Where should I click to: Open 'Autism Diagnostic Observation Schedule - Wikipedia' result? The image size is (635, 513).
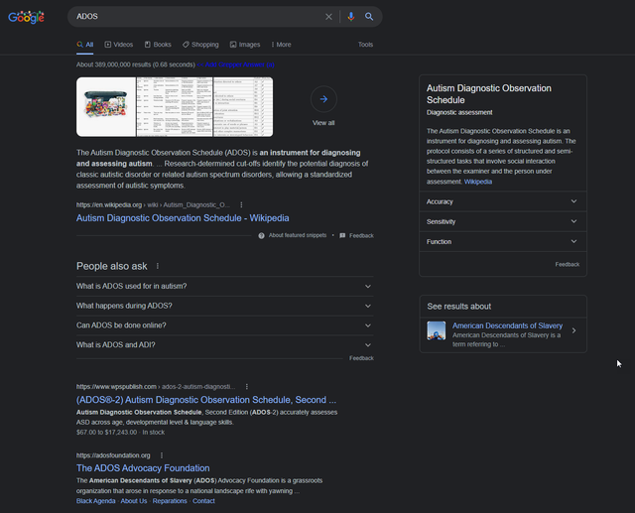183,218
